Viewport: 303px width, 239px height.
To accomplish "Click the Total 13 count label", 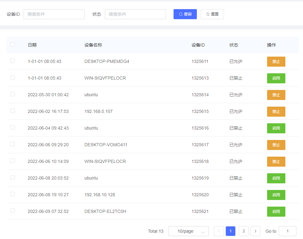I will (156, 231).
